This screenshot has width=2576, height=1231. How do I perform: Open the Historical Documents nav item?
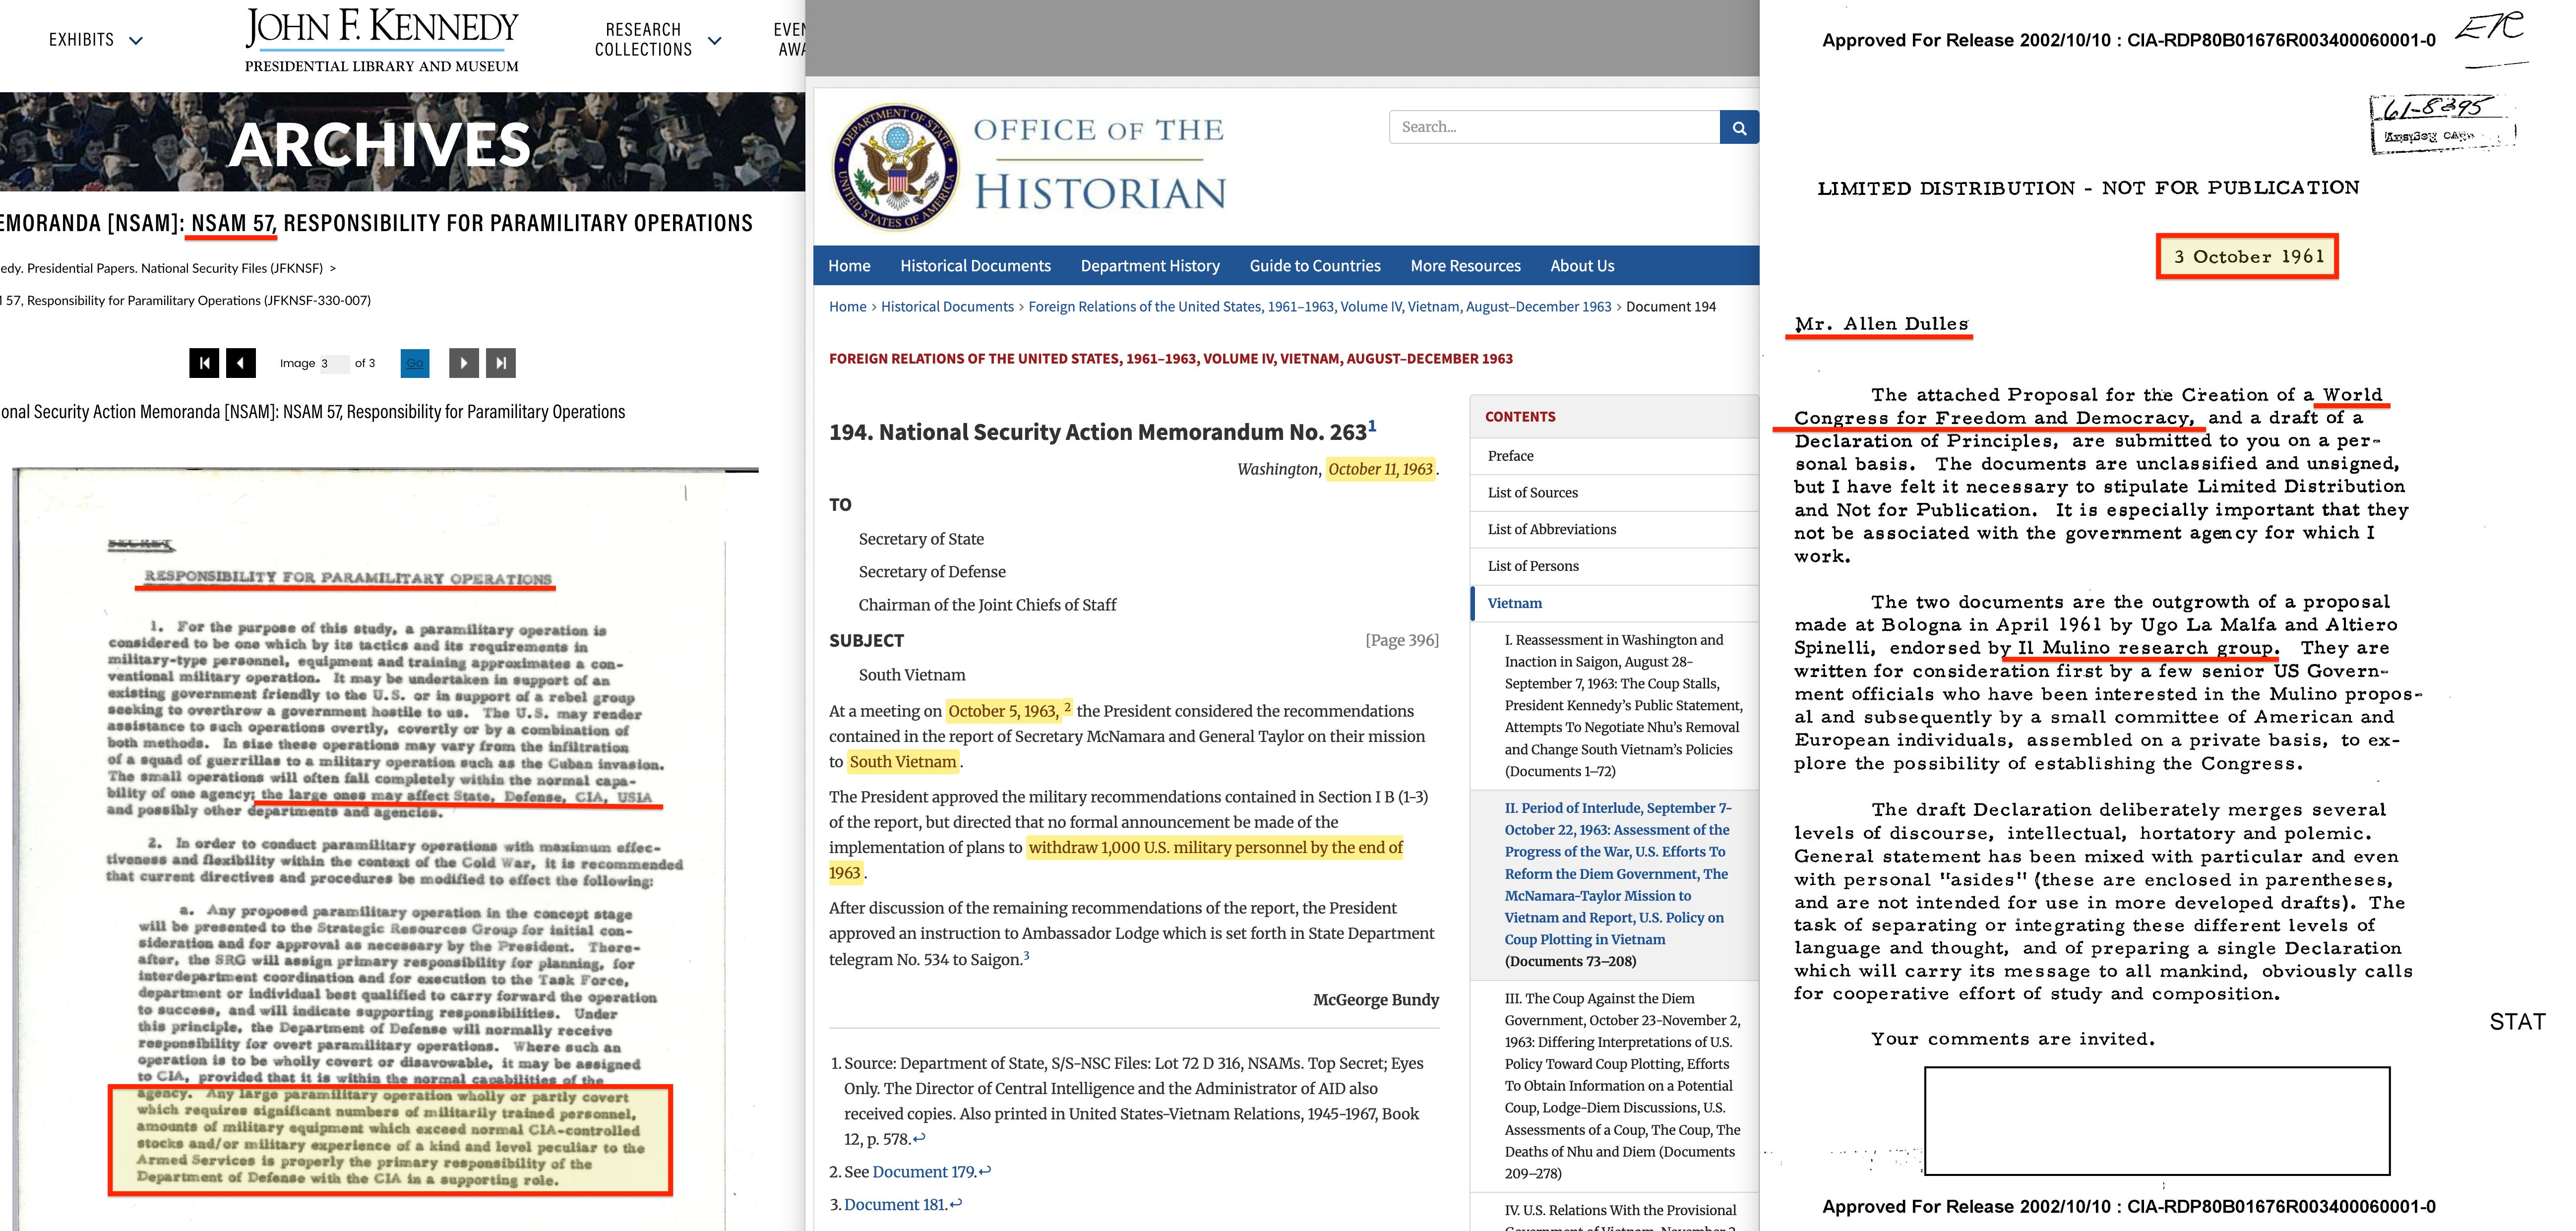pyautogui.click(x=975, y=266)
